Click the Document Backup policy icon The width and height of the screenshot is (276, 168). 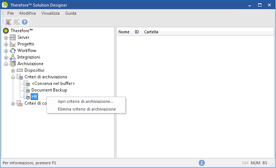coord(27,90)
